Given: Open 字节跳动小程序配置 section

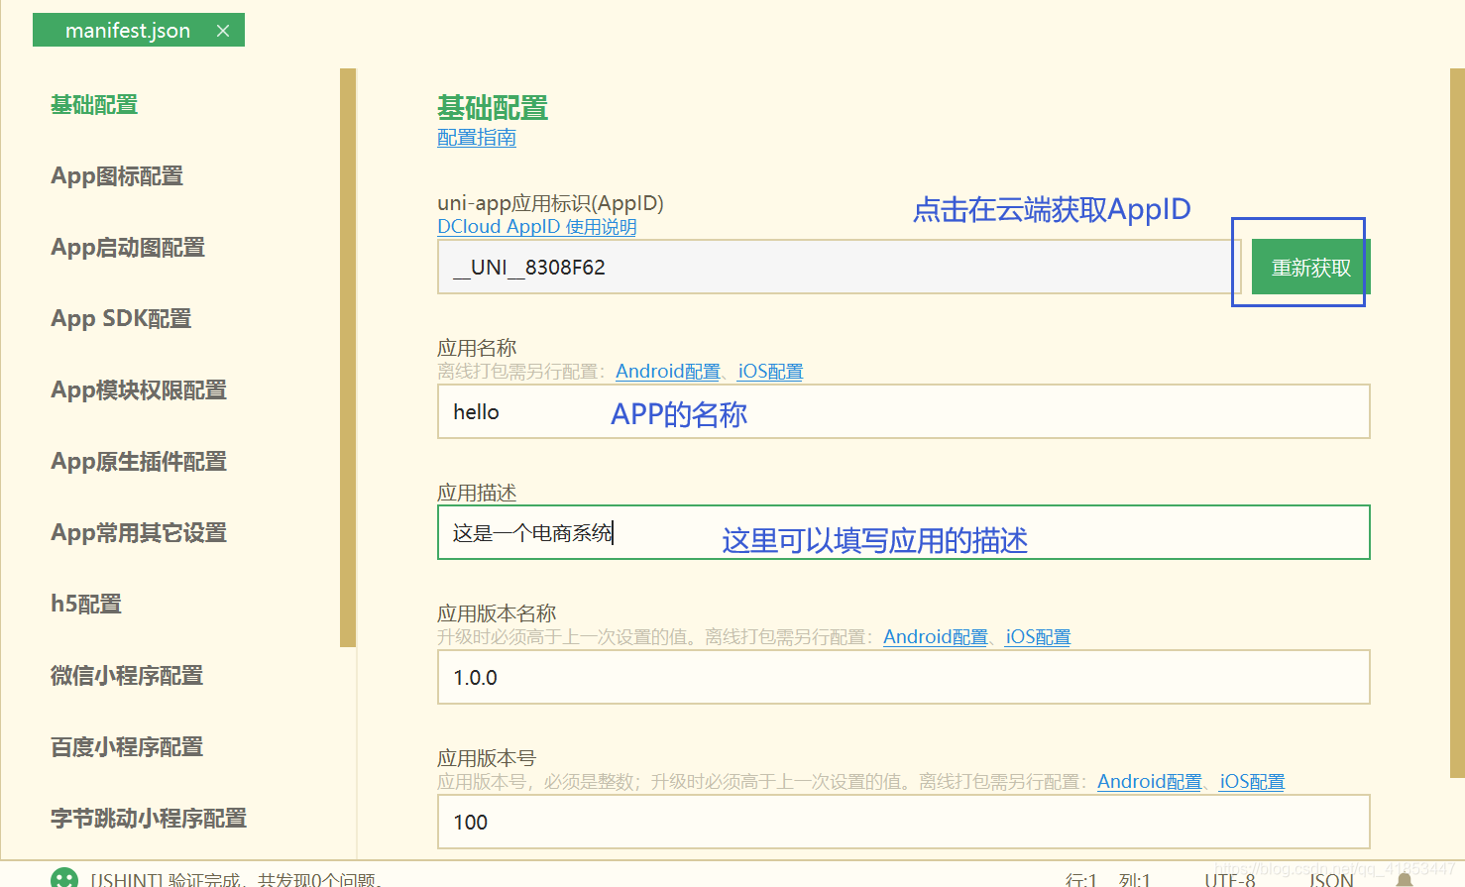Looking at the screenshot, I should click(149, 819).
